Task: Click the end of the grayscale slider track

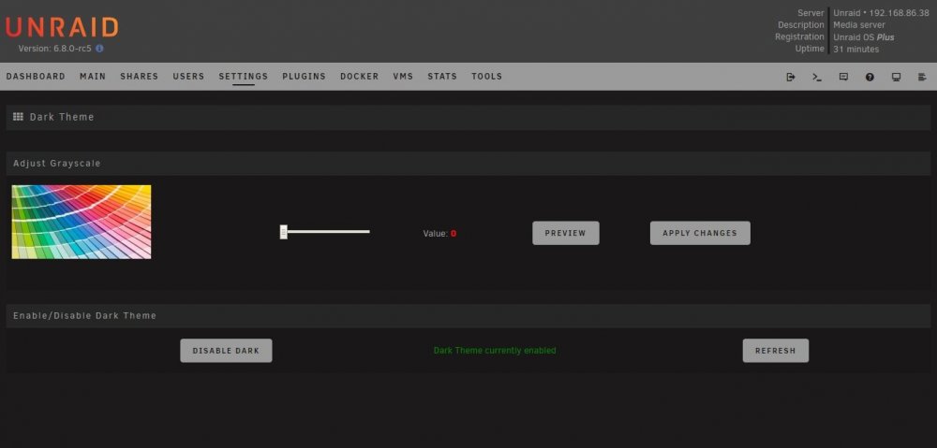Action: 368,231
